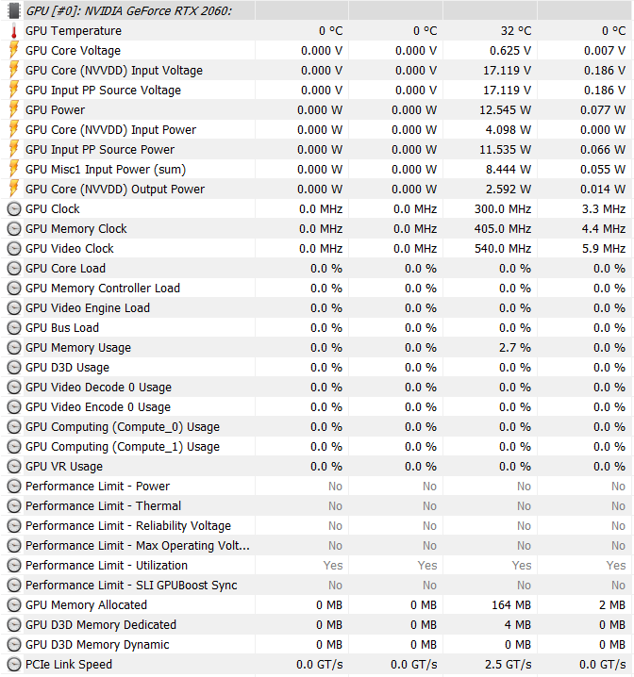
Task: Select the GPU Power row label
Action: [x=56, y=110]
